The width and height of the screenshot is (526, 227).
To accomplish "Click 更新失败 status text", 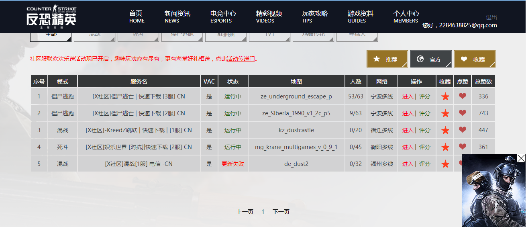I will click(x=233, y=164).
